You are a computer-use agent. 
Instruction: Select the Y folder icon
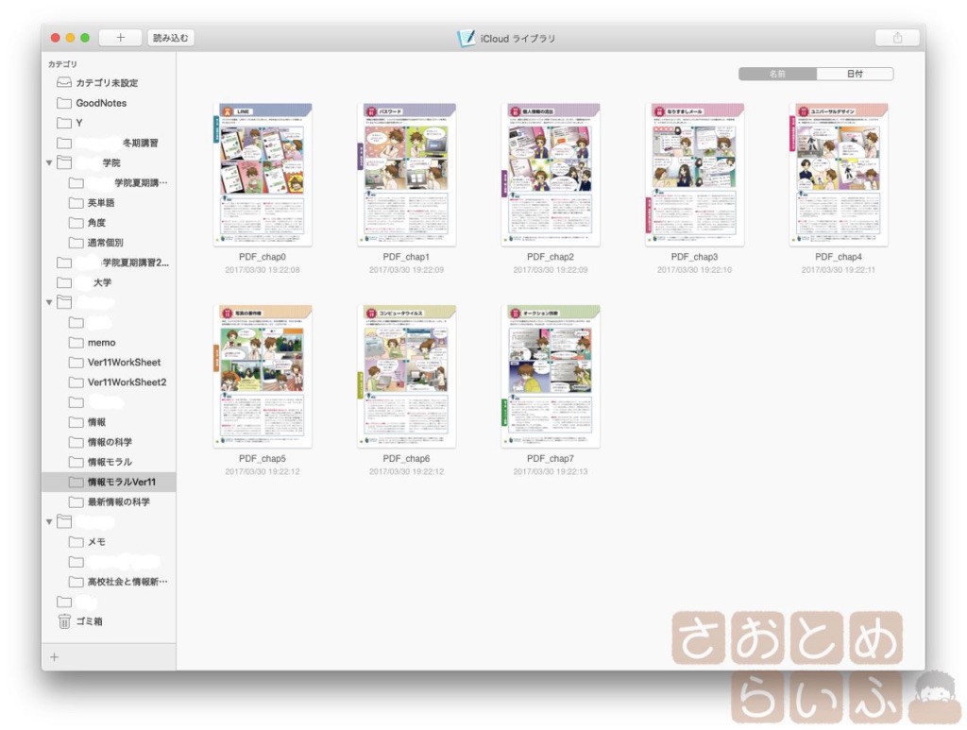click(x=64, y=122)
